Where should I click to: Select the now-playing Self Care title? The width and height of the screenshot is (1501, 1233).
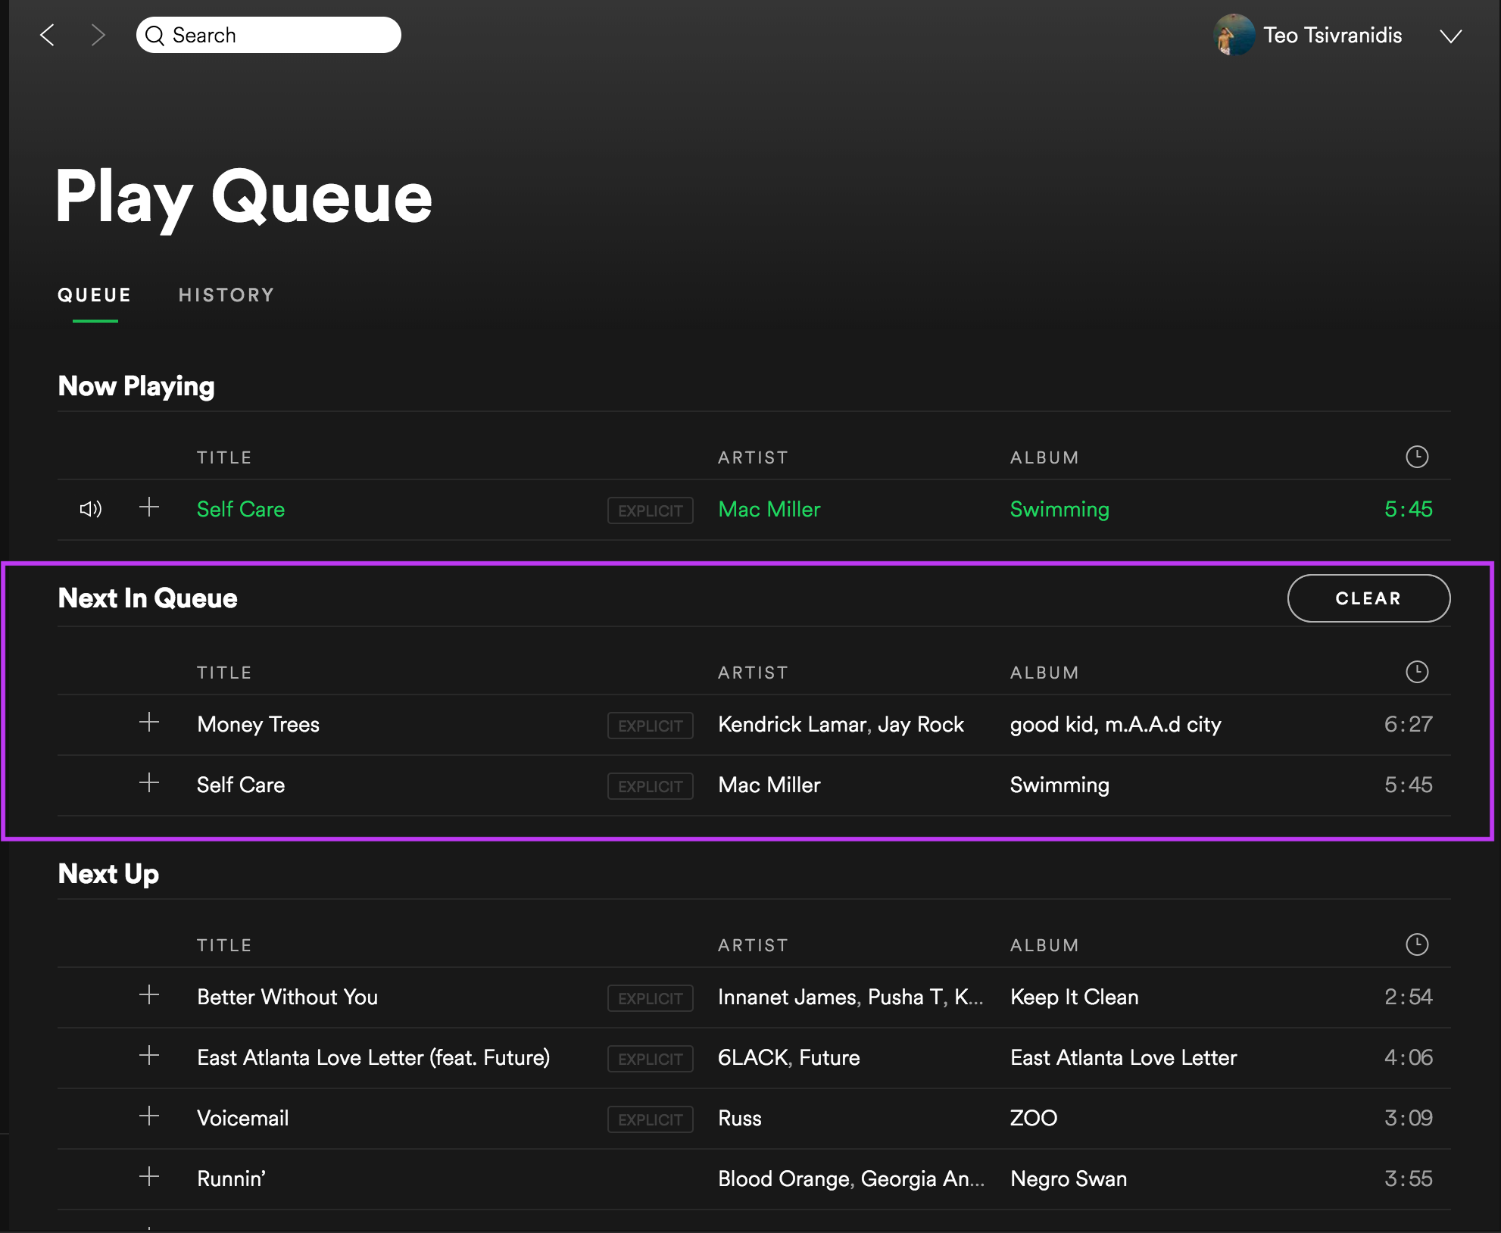[241, 510]
